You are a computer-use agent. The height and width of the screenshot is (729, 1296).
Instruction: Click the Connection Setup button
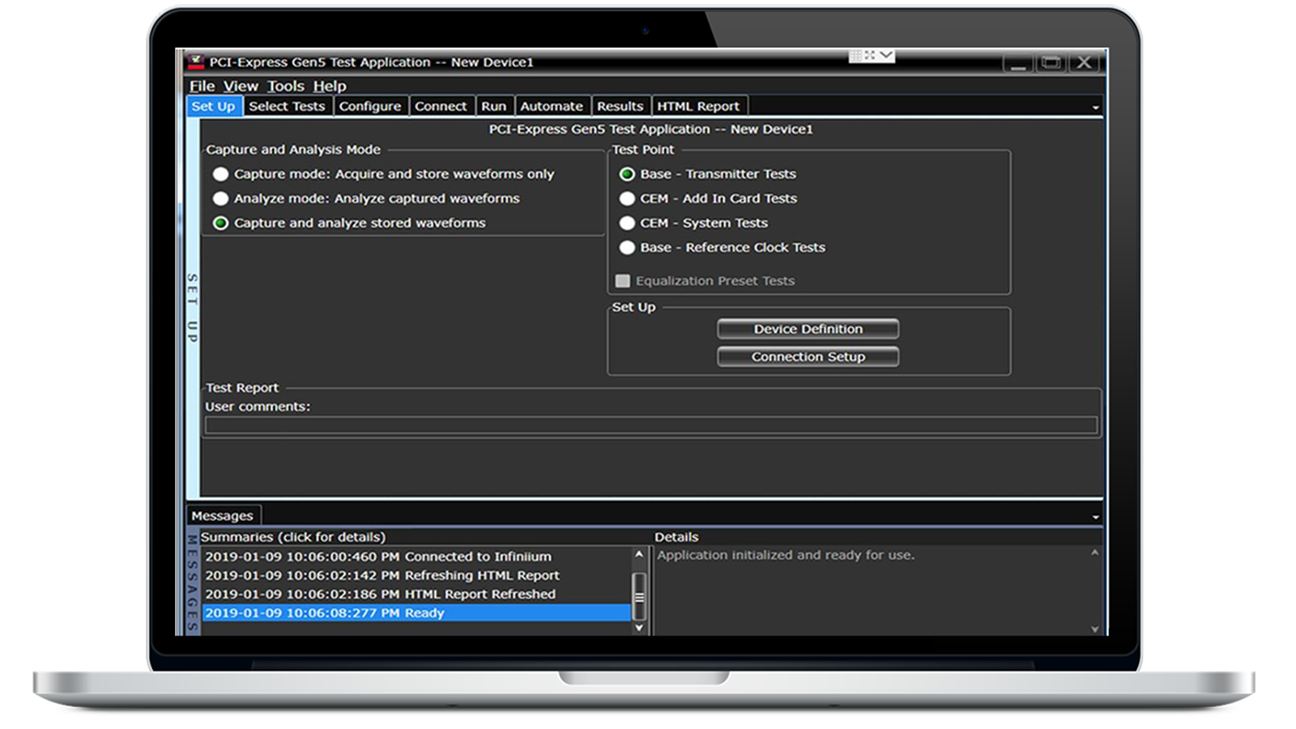(808, 356)
